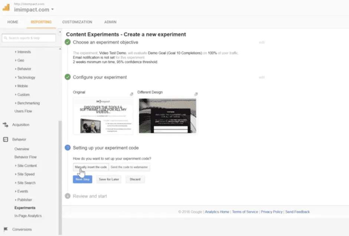Open the CUSTOMIZATION tab
This screenshot has height=236, width=349.
coord(77,22)
